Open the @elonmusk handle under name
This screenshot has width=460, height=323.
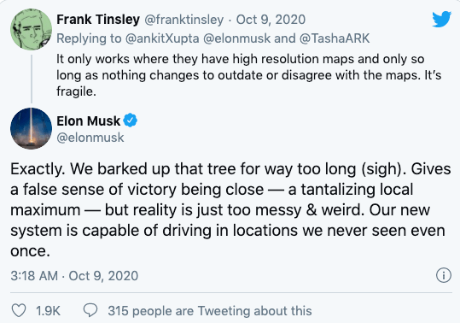click(90, 138)
